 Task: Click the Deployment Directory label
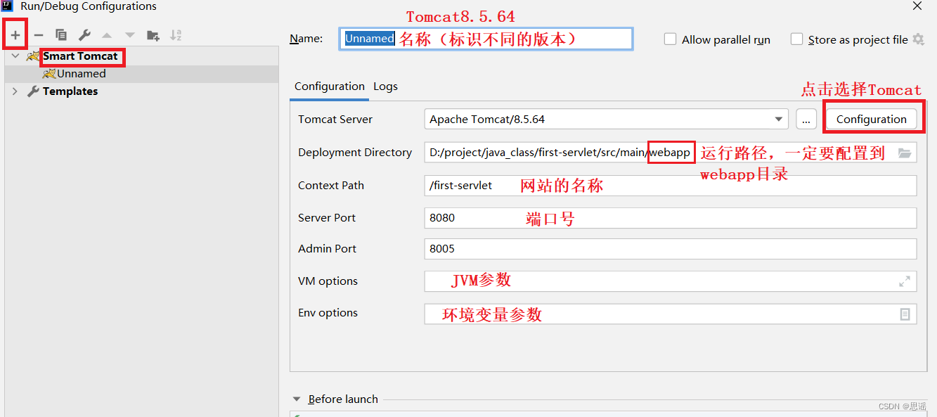[355, 153]
